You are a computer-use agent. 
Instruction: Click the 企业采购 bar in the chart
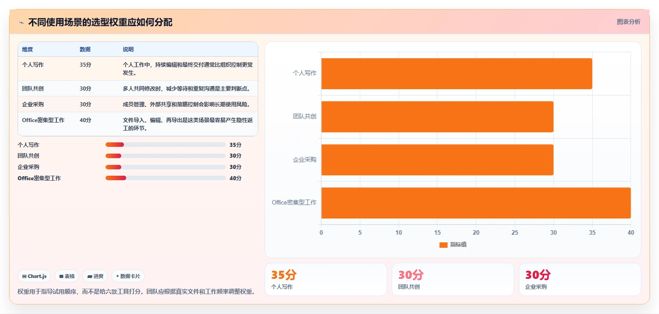coord(437,160)
